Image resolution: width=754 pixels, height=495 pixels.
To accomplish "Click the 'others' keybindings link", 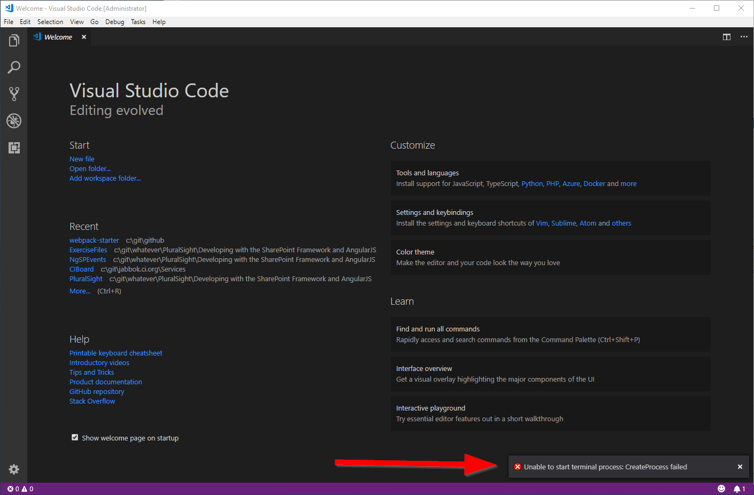I will point(621,223).
